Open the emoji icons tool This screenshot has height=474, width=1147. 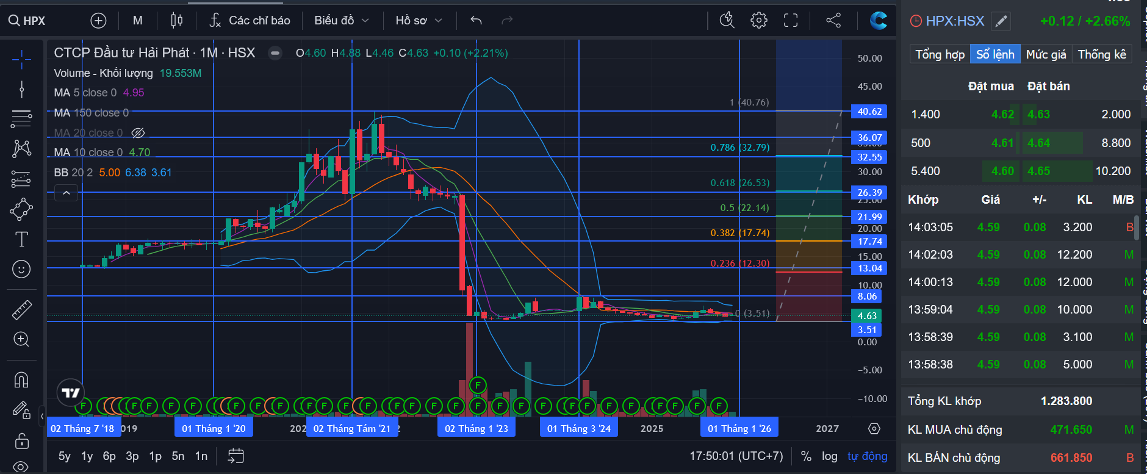(21, 269)
